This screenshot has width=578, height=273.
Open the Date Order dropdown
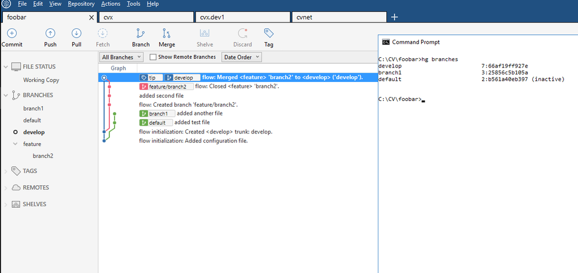click(241, 57)
